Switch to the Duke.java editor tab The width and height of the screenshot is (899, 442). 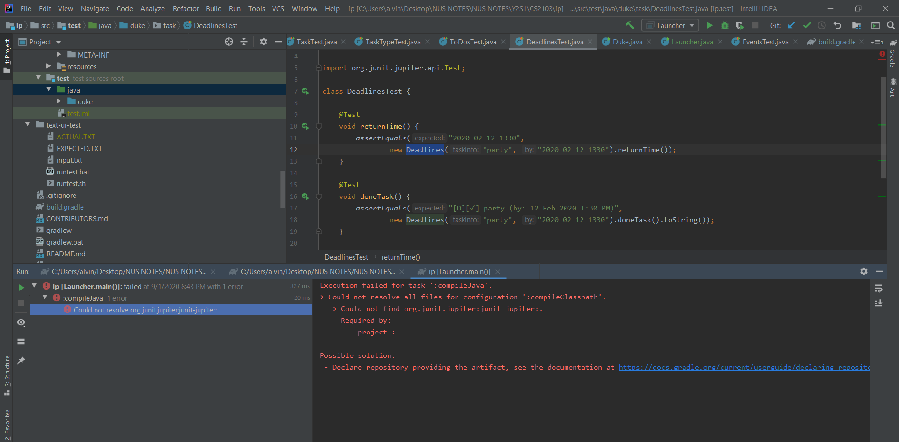click(x=627, y=42)
